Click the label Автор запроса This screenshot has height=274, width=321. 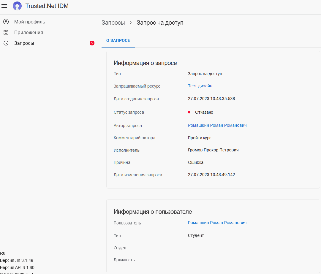coord(128,126)
